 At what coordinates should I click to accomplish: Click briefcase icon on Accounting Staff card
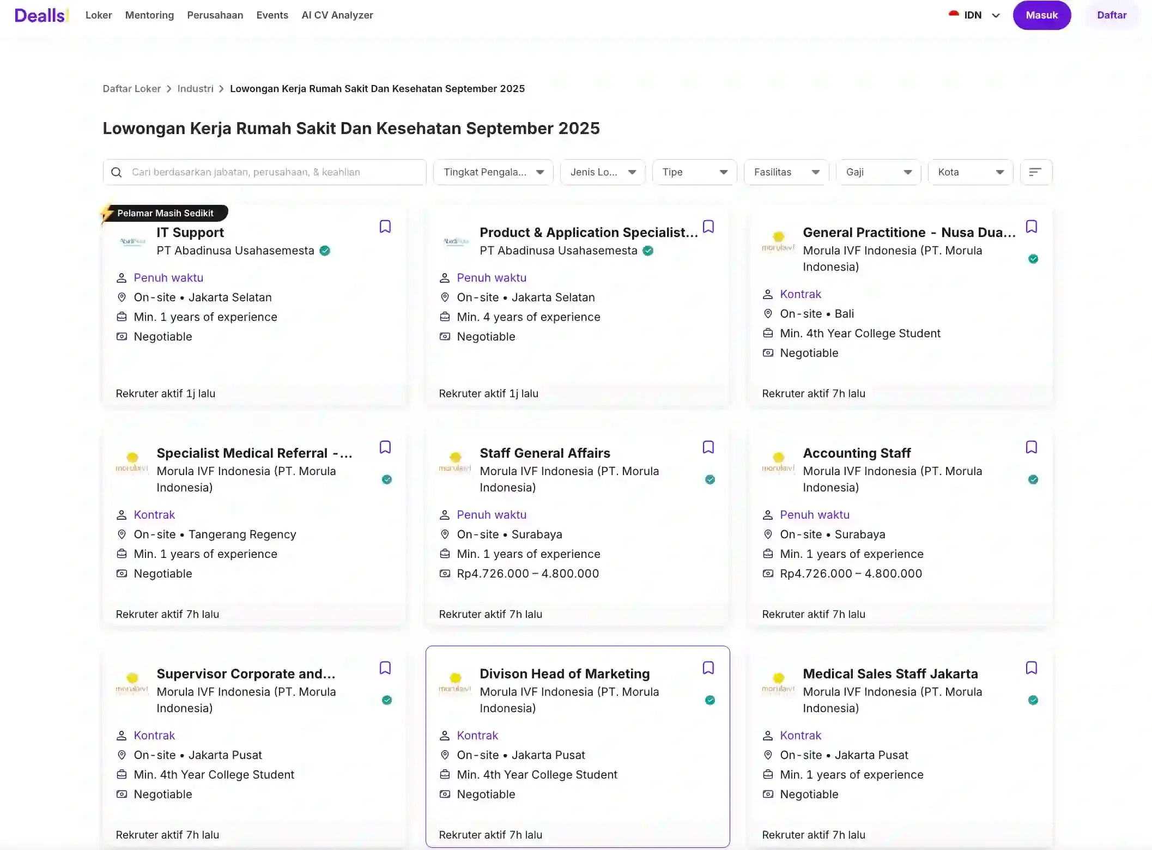768,554
